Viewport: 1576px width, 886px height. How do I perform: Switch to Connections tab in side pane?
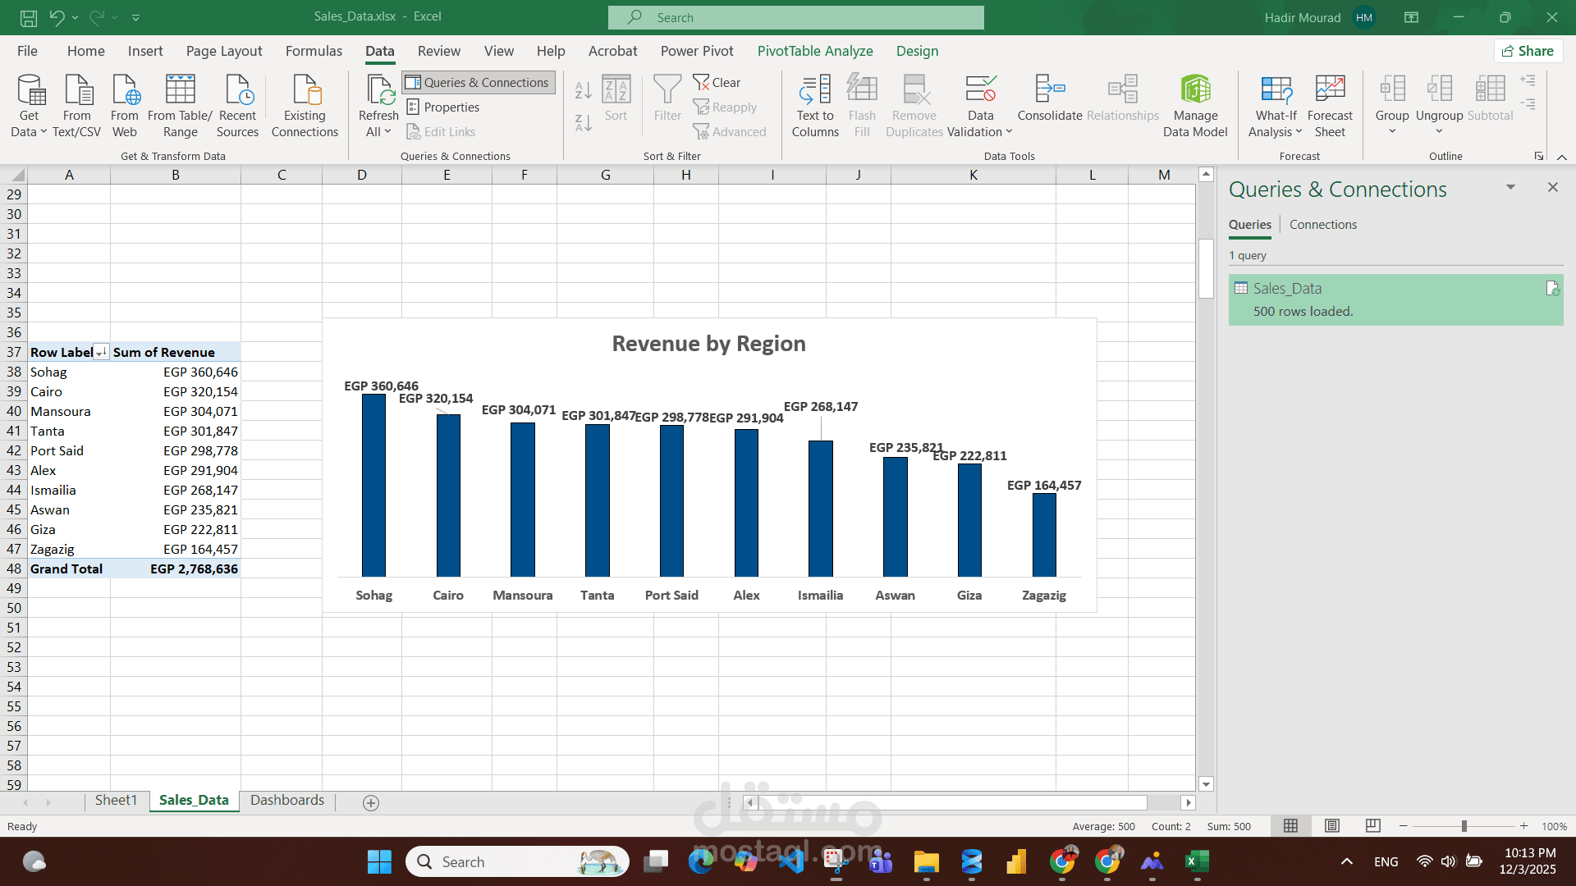(x=1322, y=225)
